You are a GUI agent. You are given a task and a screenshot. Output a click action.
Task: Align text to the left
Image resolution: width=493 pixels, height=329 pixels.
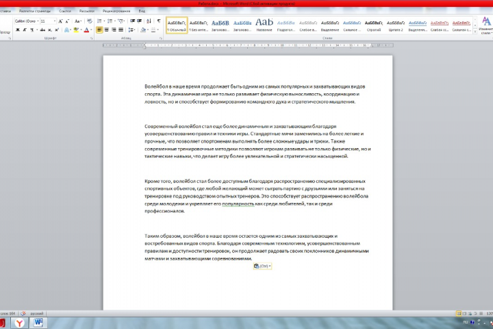[x=99, y=30]
